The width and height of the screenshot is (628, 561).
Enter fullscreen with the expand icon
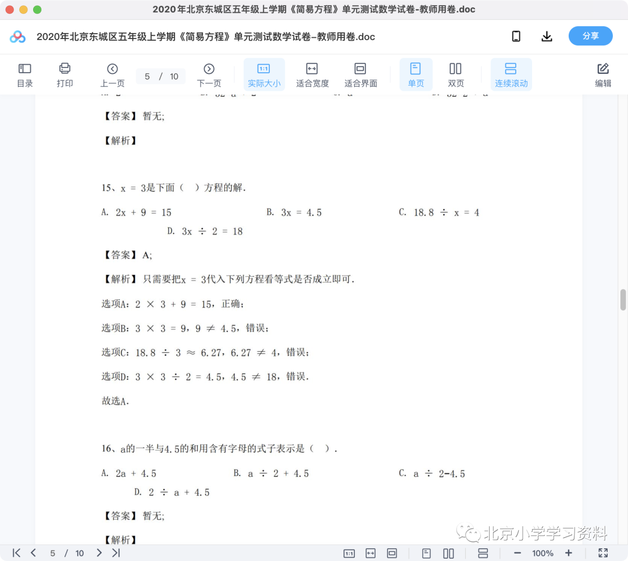pyautogui.click(x=603, y=553)
